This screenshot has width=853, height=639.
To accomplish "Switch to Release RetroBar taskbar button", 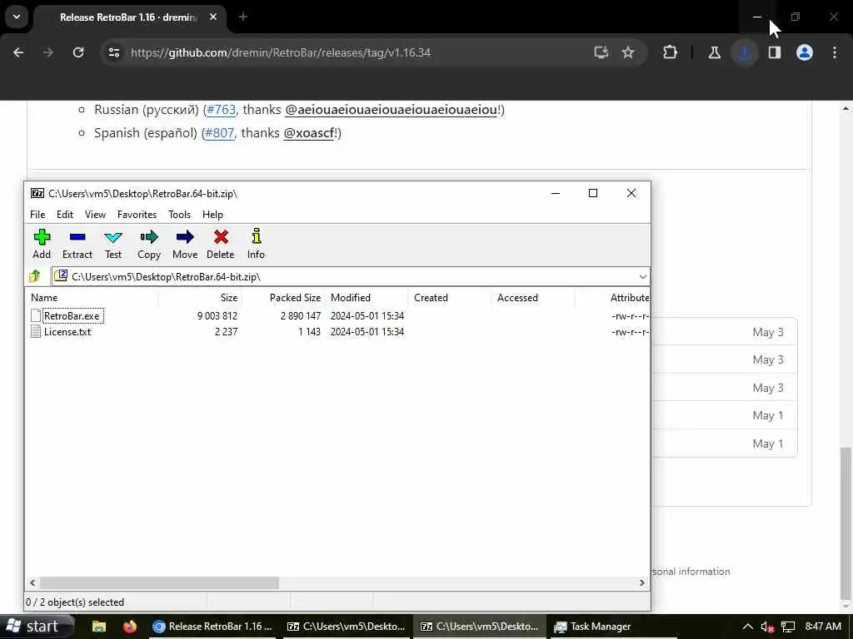I will click(x=213, y=627).
